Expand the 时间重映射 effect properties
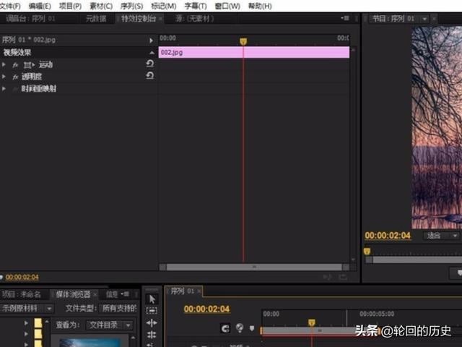 [x=4, y=89]
